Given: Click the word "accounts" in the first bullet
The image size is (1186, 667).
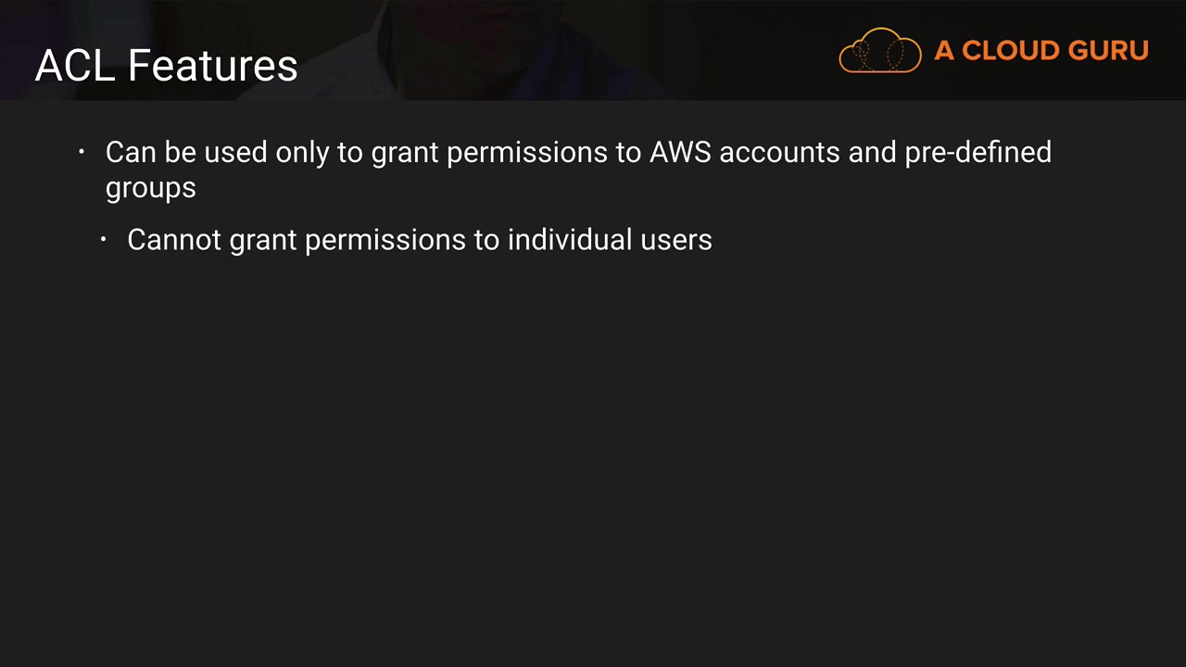Looking at the screenshot, I should click(779, 152).
